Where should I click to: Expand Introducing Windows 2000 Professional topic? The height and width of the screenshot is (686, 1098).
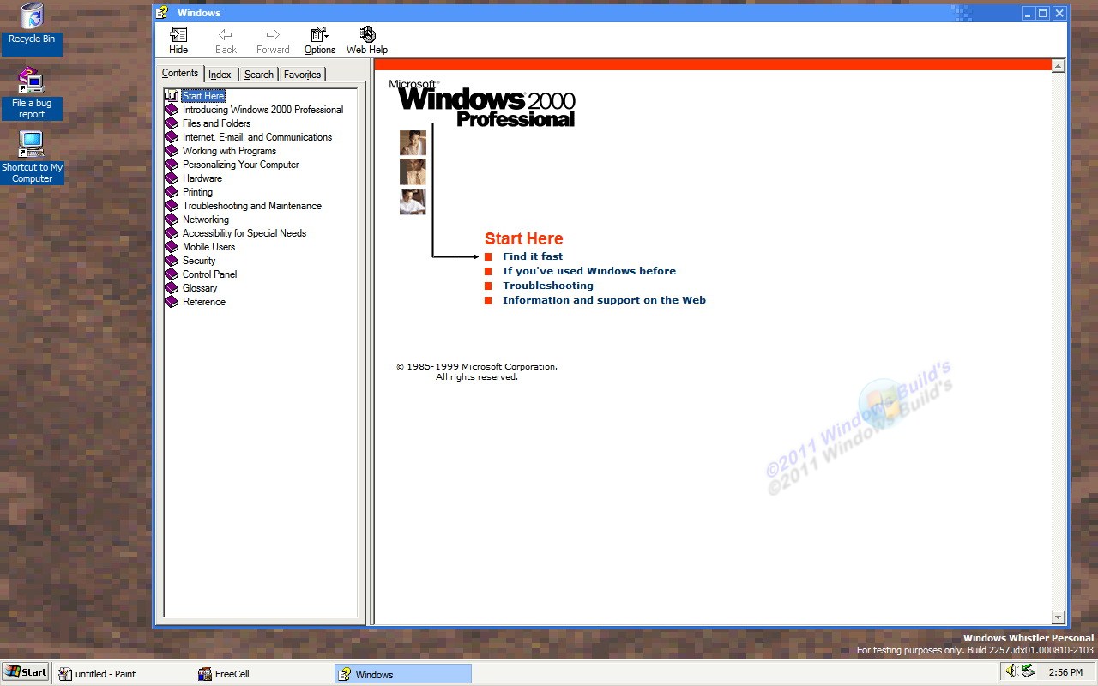[x=262, y=110]
